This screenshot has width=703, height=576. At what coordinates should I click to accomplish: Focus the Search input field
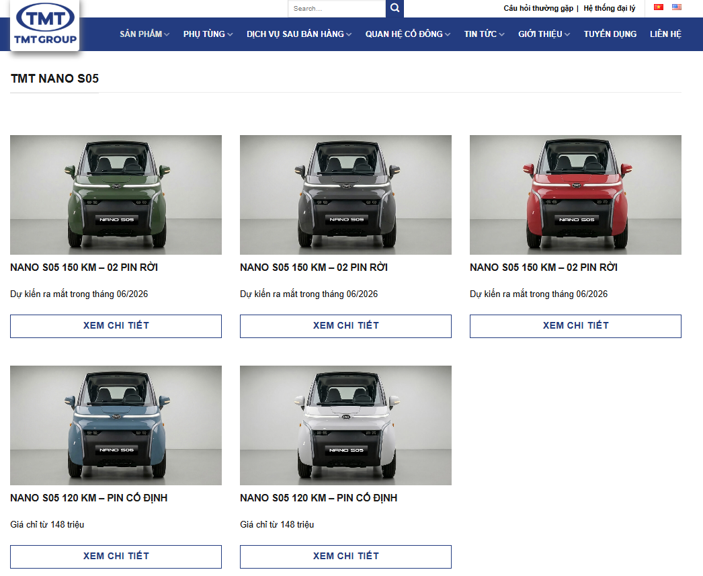337,9
